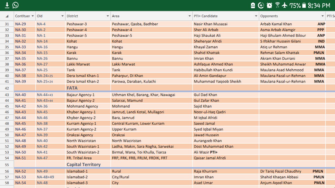Select the Orakzai Agency district cell
Viewport: 335px width, 188px height.
[x=88, y=135]
